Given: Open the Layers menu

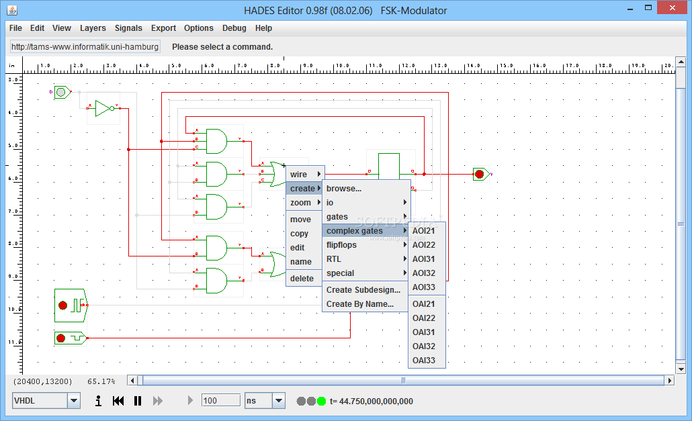Looking at the screenshot, I should pyautogui.click(x=93, y=28).
